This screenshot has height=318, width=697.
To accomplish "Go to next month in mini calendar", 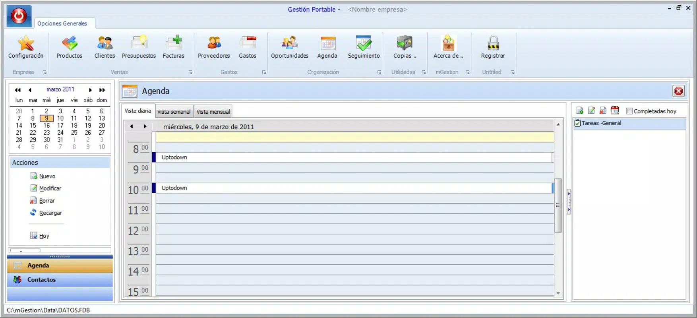I will pyautogui.click(x=90, y=90).
